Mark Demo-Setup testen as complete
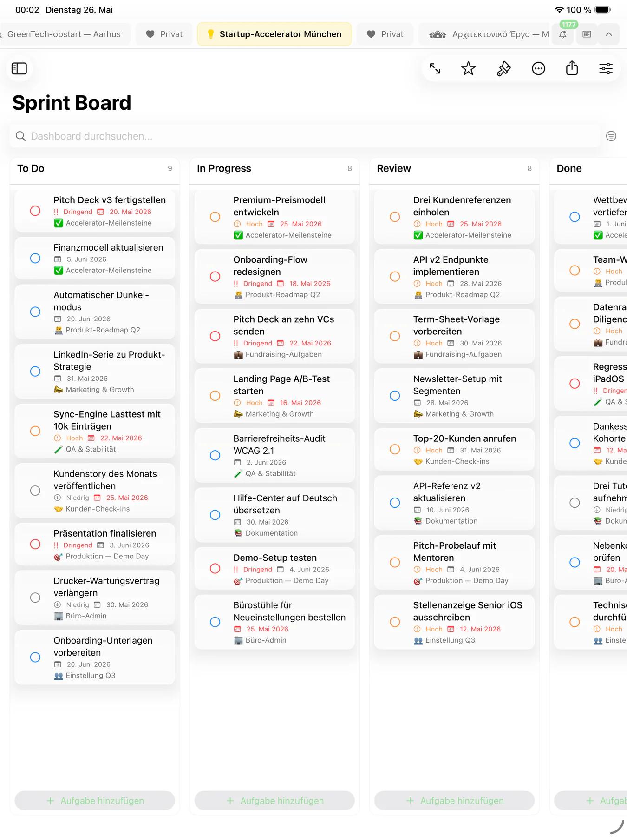 [215, 568]
